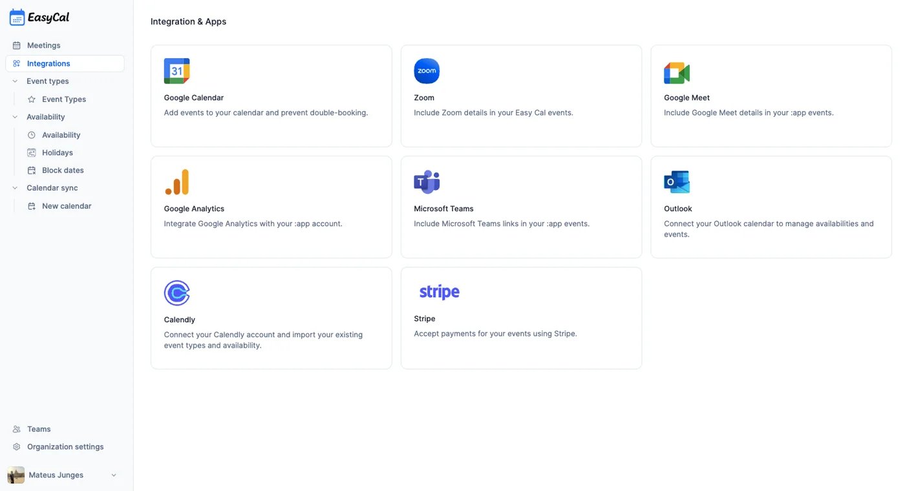This screenshot has width=905, height=491.
Task: Click the EasyCal brand name text
Action: pyautogui.click(x=48, y=17)
